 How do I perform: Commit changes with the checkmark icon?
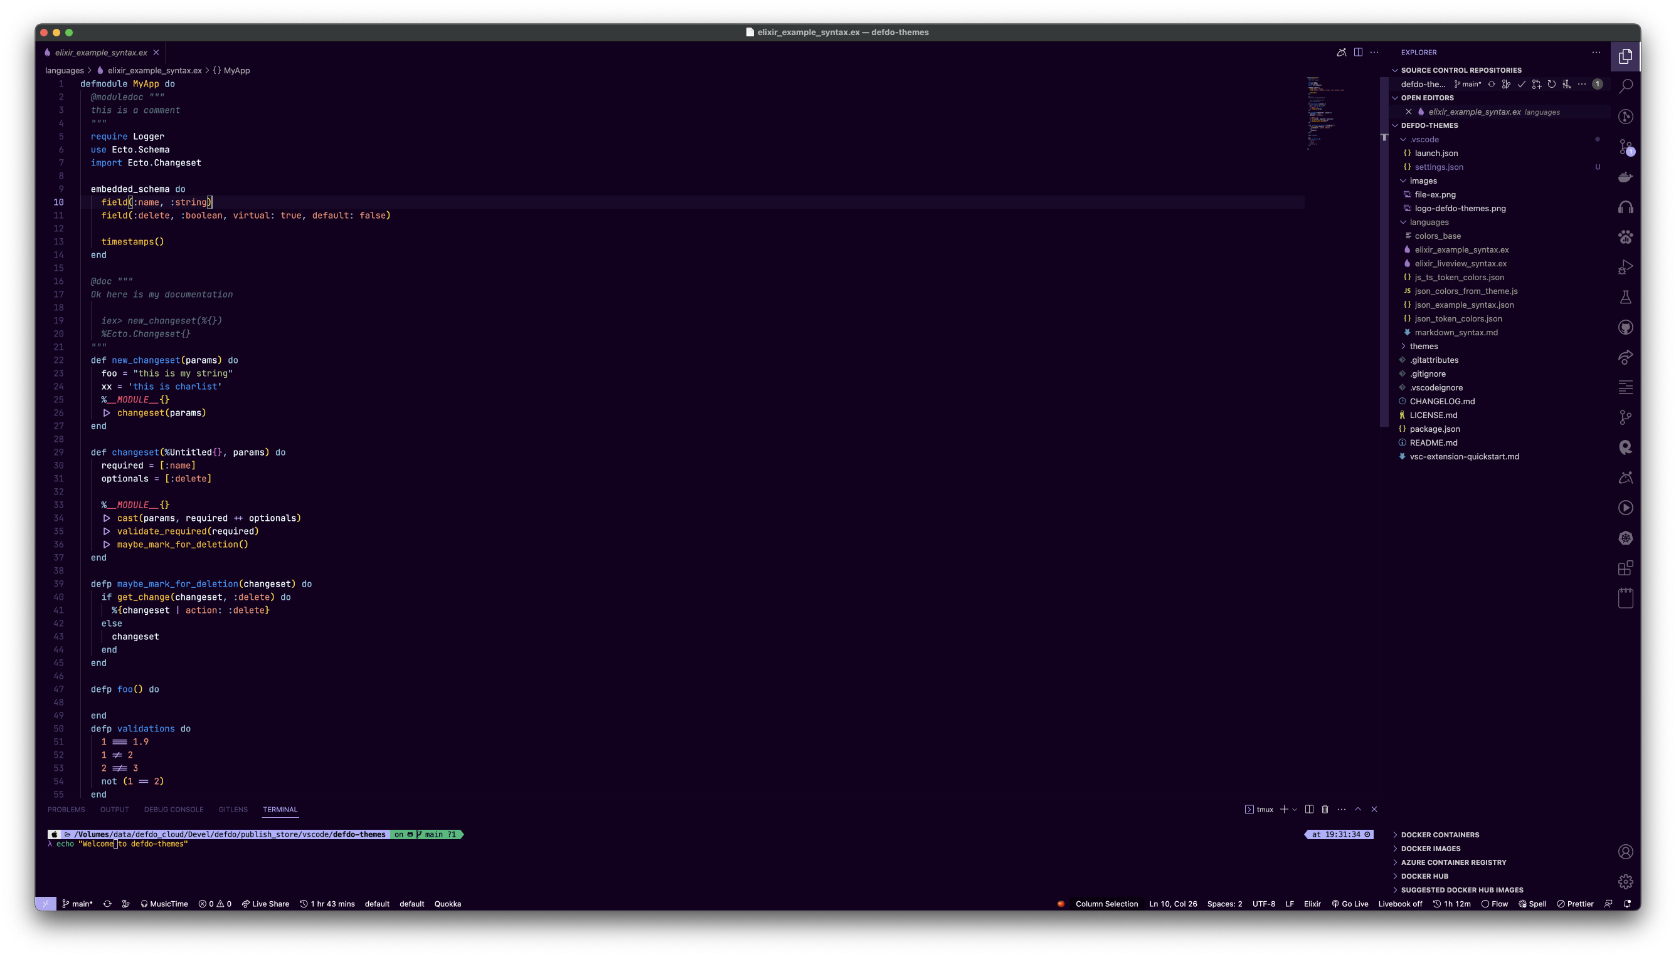(1522, 84)
